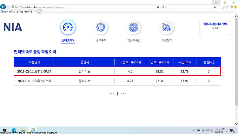Open Microsoft Edge from taskbar
This screenshot has width=238, height=134.
(x=14, y=130)
